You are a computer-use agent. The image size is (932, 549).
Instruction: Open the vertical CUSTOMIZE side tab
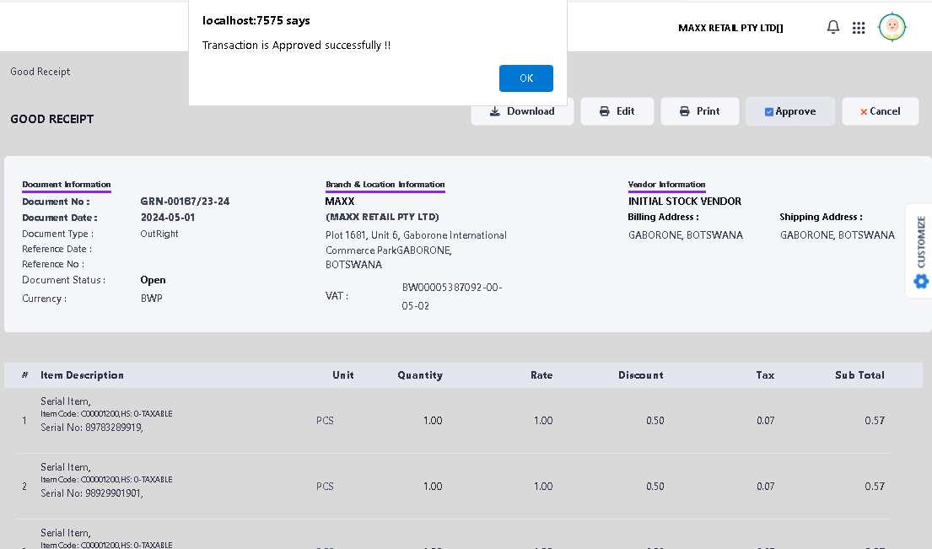pos(921,241)
